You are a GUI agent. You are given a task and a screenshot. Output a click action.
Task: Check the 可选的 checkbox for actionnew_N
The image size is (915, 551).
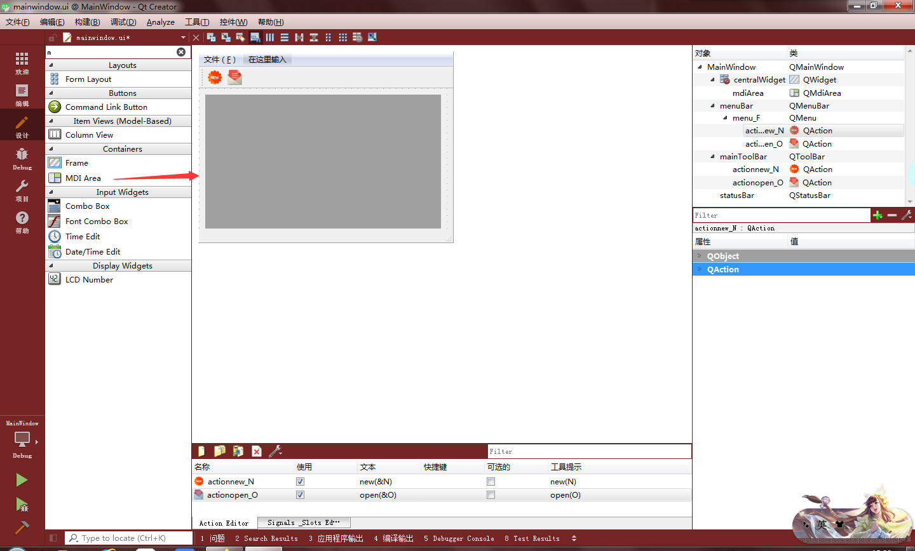click(490, 481)
